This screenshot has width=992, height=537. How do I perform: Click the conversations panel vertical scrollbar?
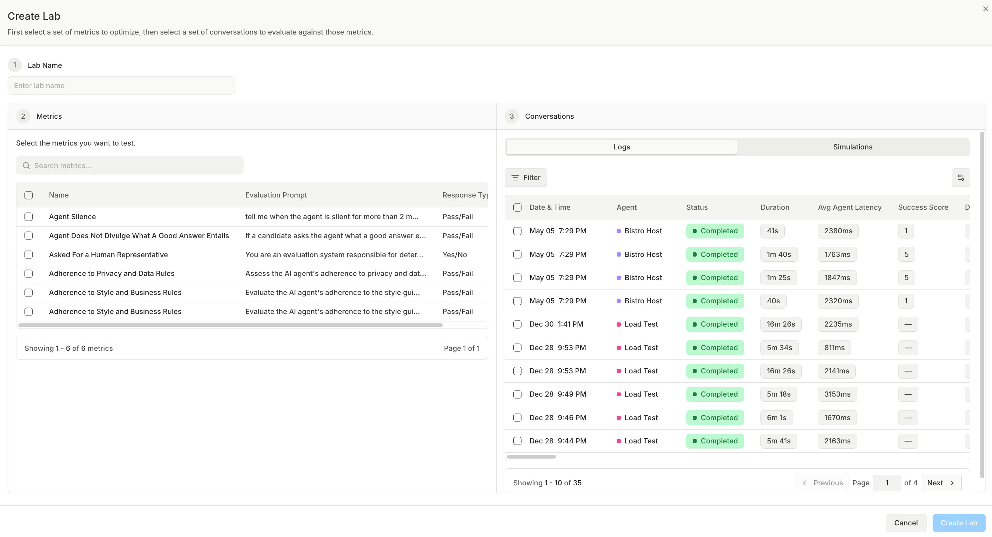982,304
